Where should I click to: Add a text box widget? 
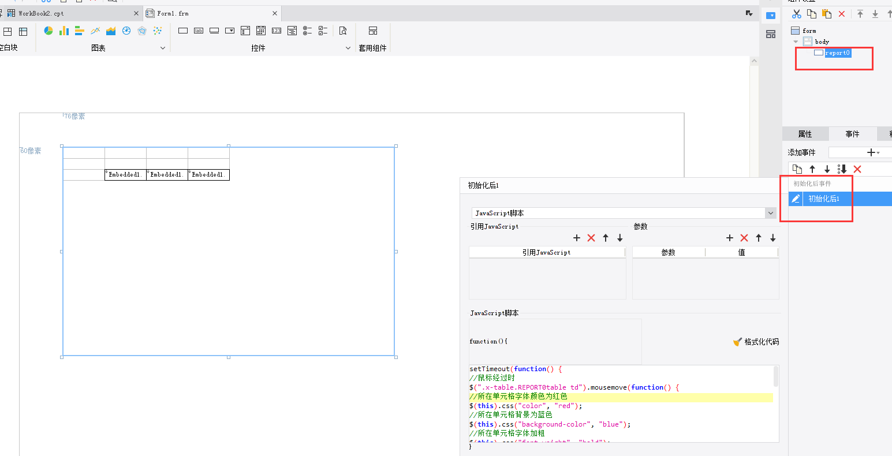coord(183,31)
